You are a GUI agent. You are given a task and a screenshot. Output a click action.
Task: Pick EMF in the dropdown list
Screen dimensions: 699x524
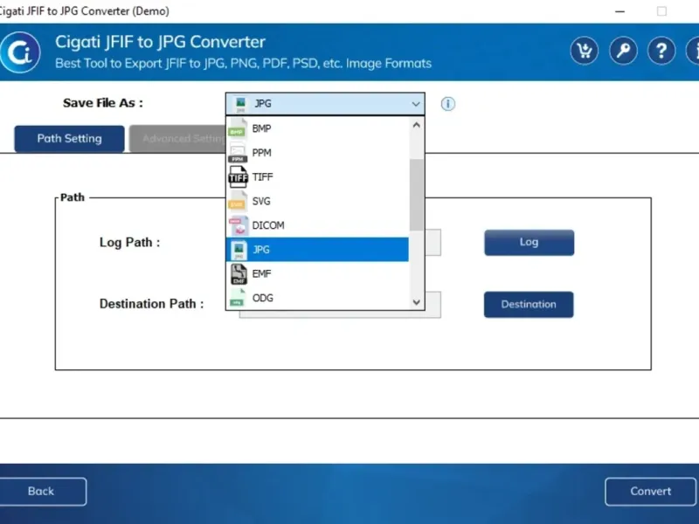click(x=317, y=273)
